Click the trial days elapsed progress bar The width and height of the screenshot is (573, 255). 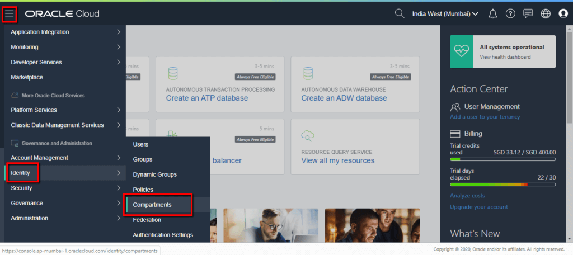(503, 185)
